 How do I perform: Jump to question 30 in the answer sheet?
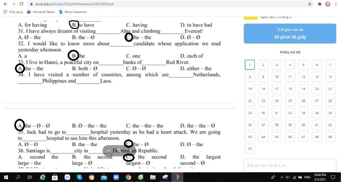(263, 113)
